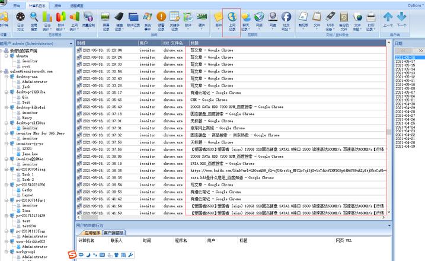Open 聊天记录 chat records
Viewport: 425px width, 261px height.
point(246,21)
